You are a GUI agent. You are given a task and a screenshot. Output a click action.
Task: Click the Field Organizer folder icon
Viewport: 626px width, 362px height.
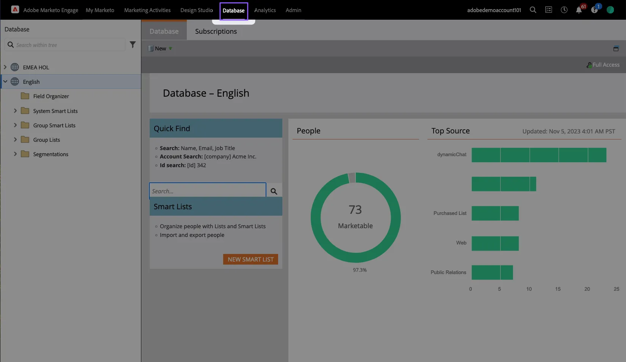[x=25, y=96]
